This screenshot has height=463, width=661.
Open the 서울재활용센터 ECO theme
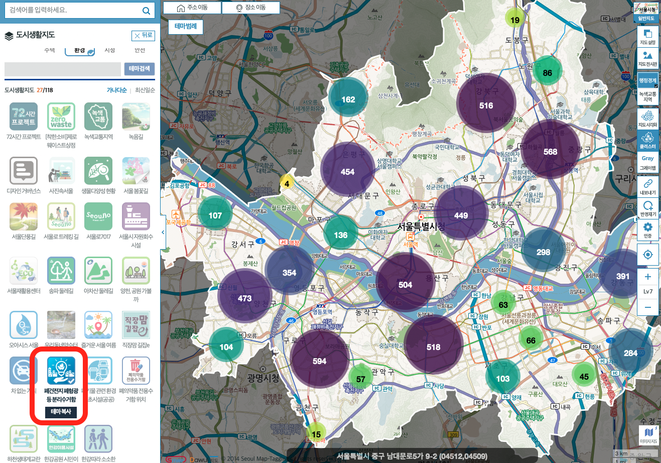click(x=24, y=271)
